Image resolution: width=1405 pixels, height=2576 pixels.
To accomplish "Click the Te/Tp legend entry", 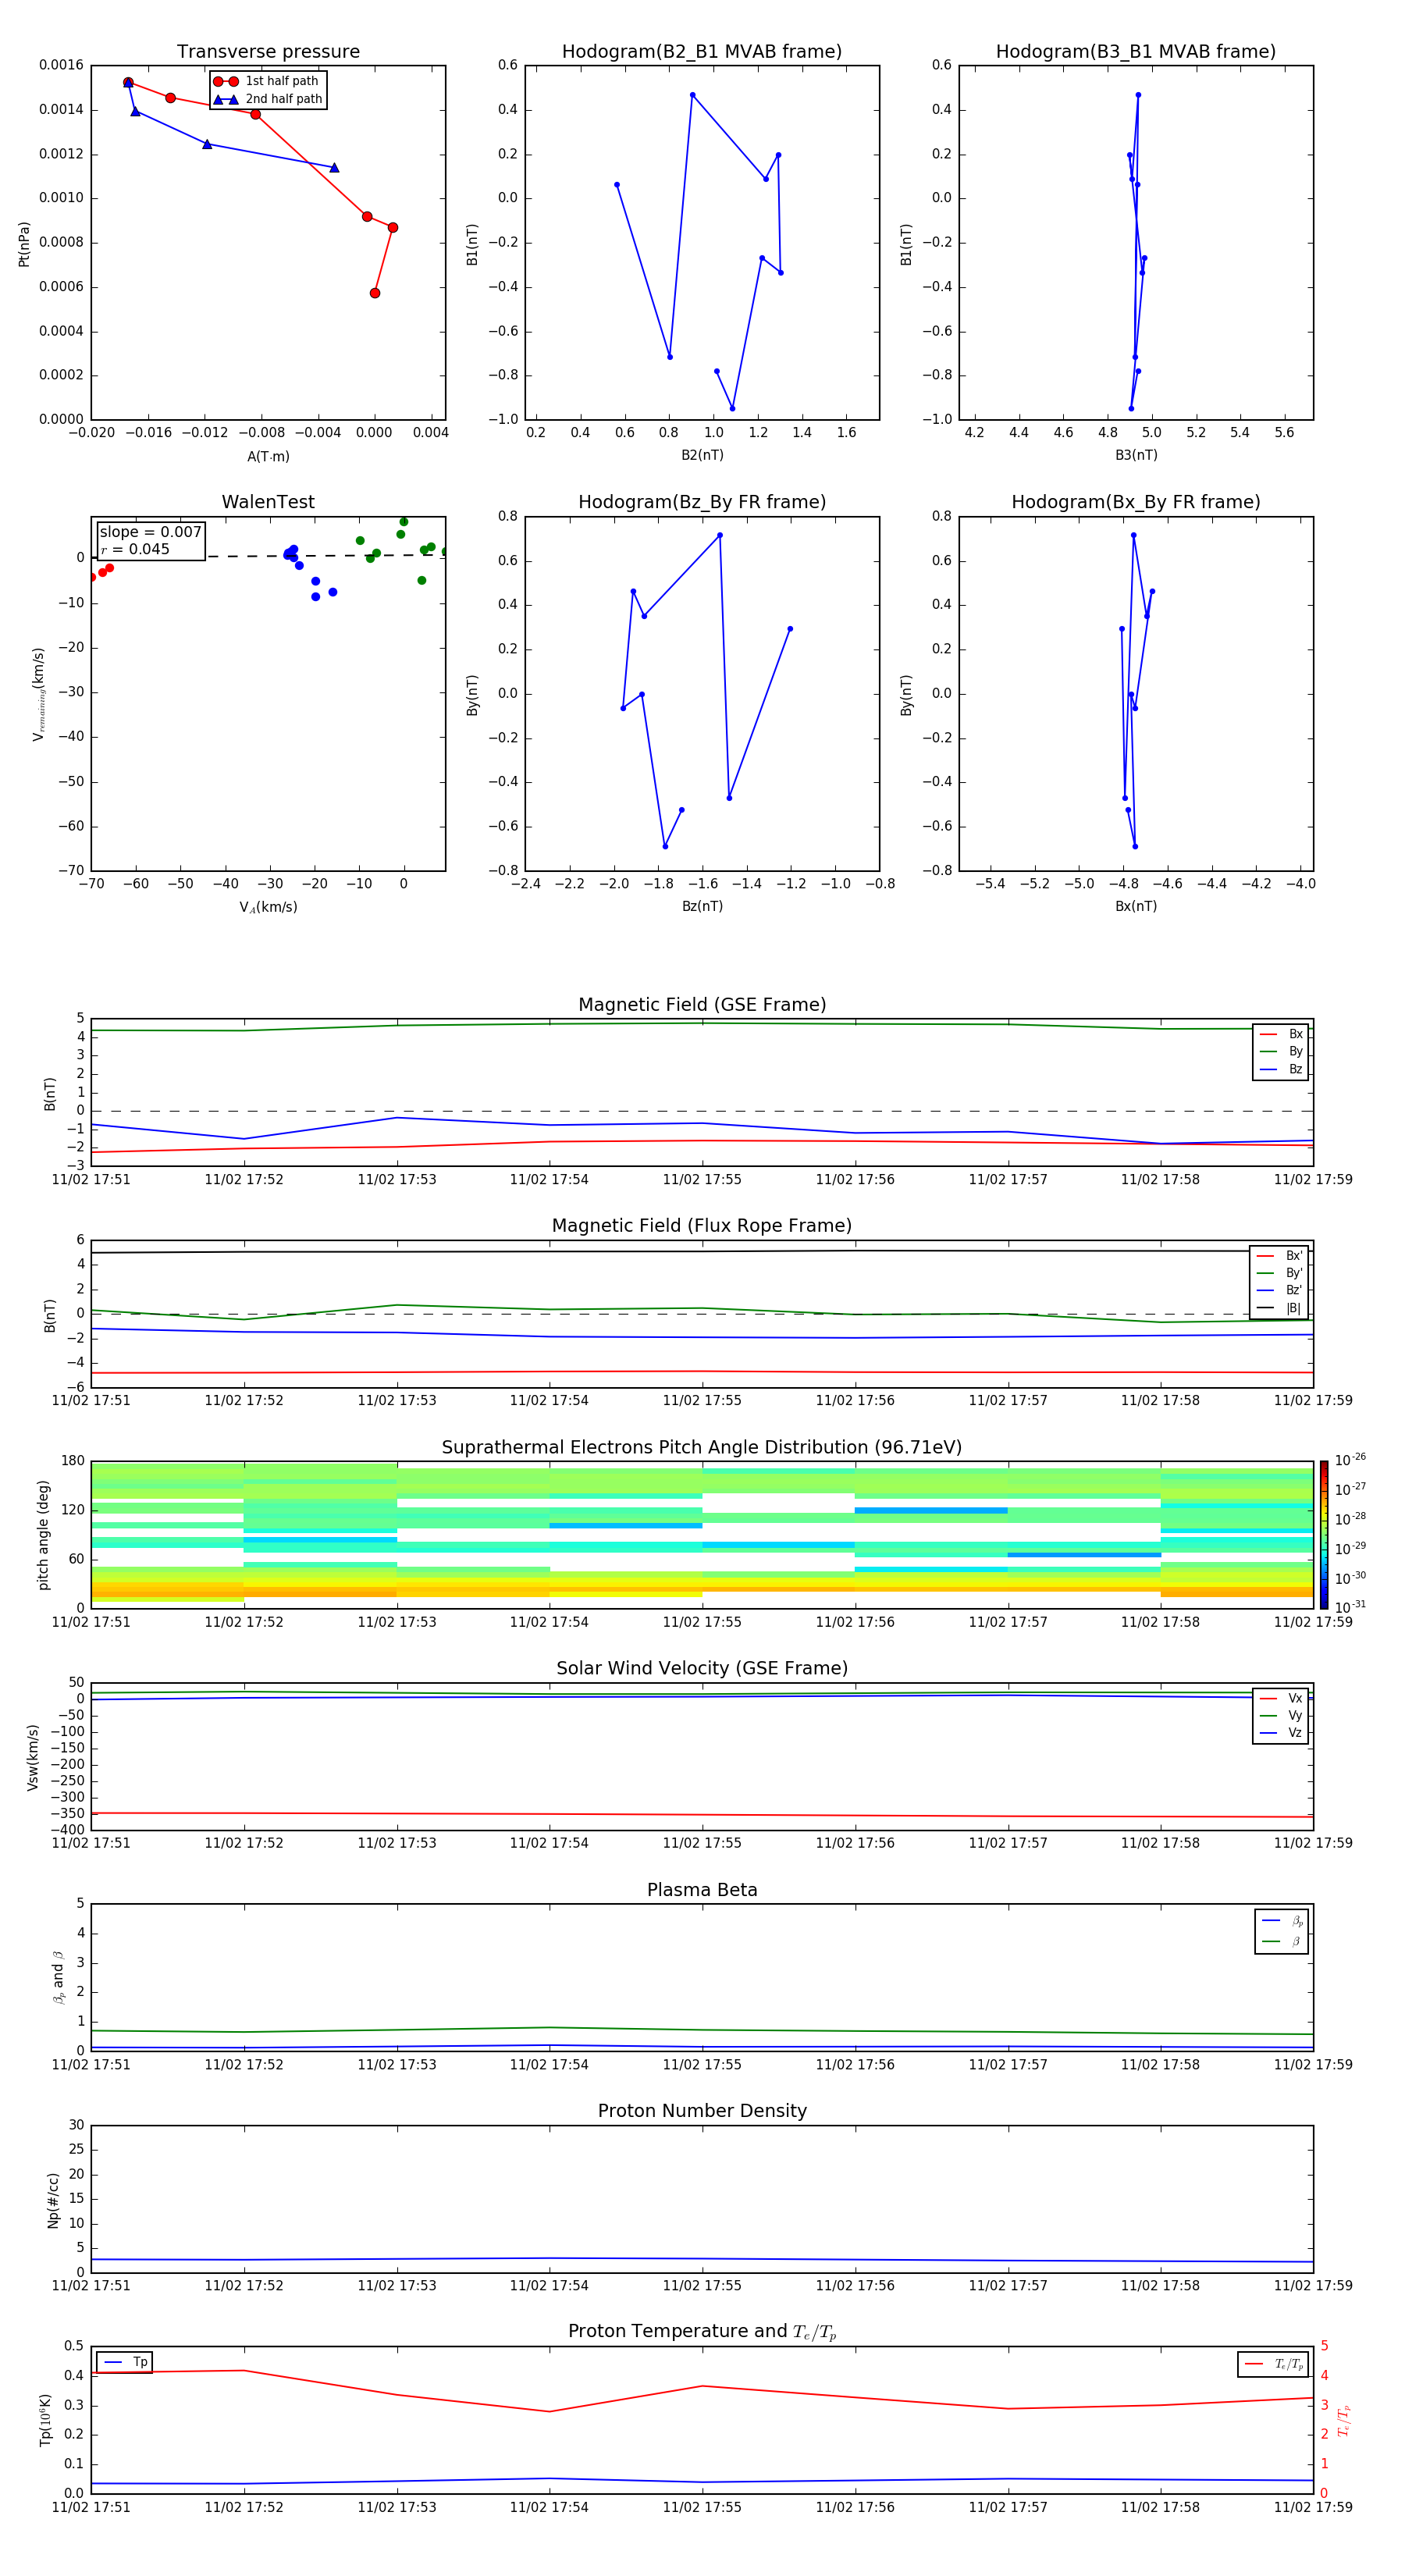I will pos(1274,2364).
